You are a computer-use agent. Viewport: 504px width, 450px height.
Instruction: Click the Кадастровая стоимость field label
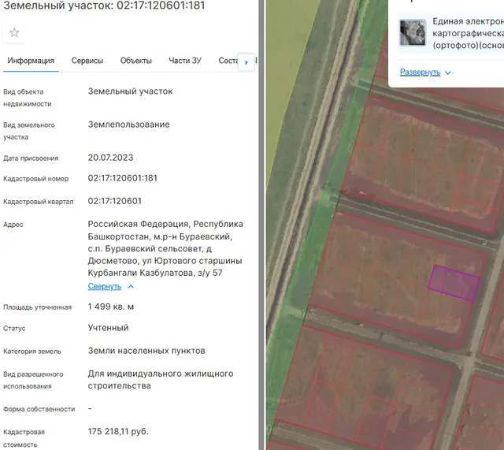[x=24, y=438]
